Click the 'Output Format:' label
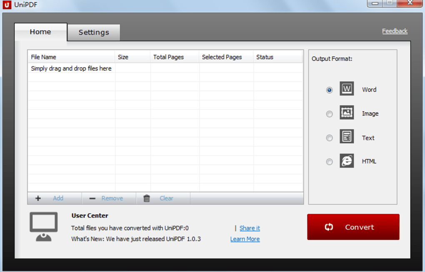The width and height of the screenshot is (425, 272). point(332,59)
